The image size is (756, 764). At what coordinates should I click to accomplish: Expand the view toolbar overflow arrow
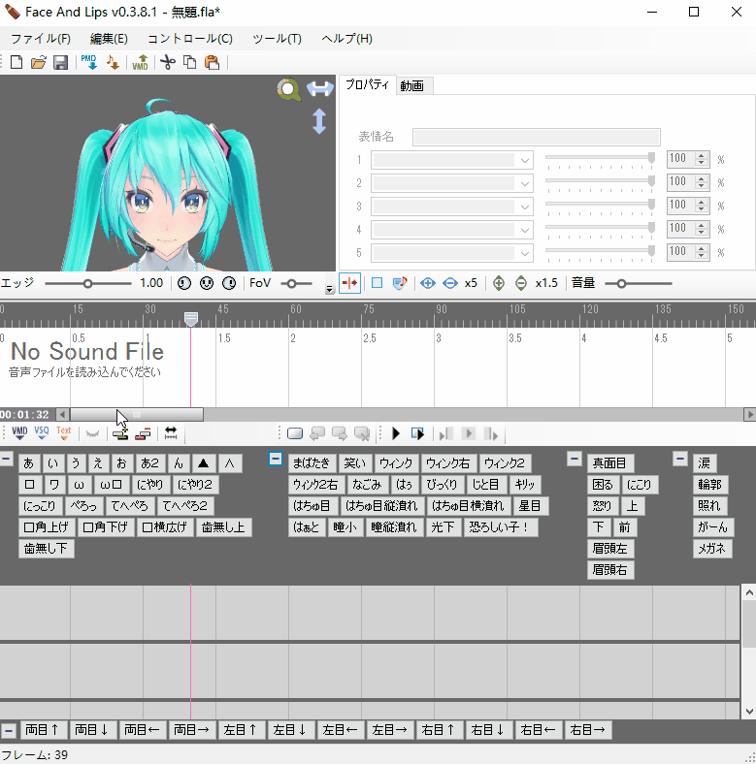(x=330, y=289)
